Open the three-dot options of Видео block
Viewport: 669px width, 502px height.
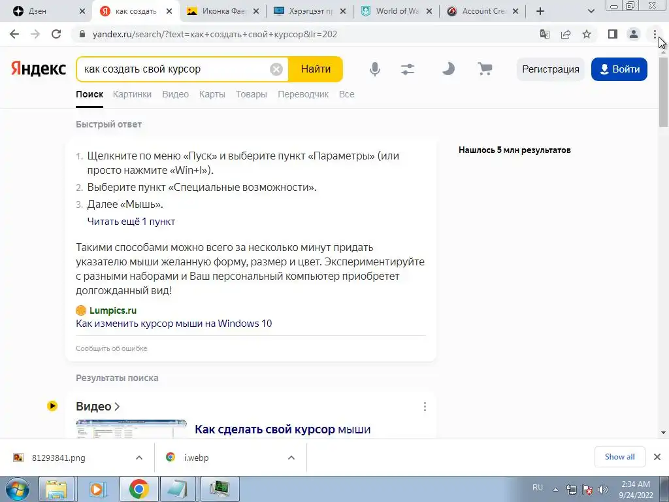coord(425,407)
